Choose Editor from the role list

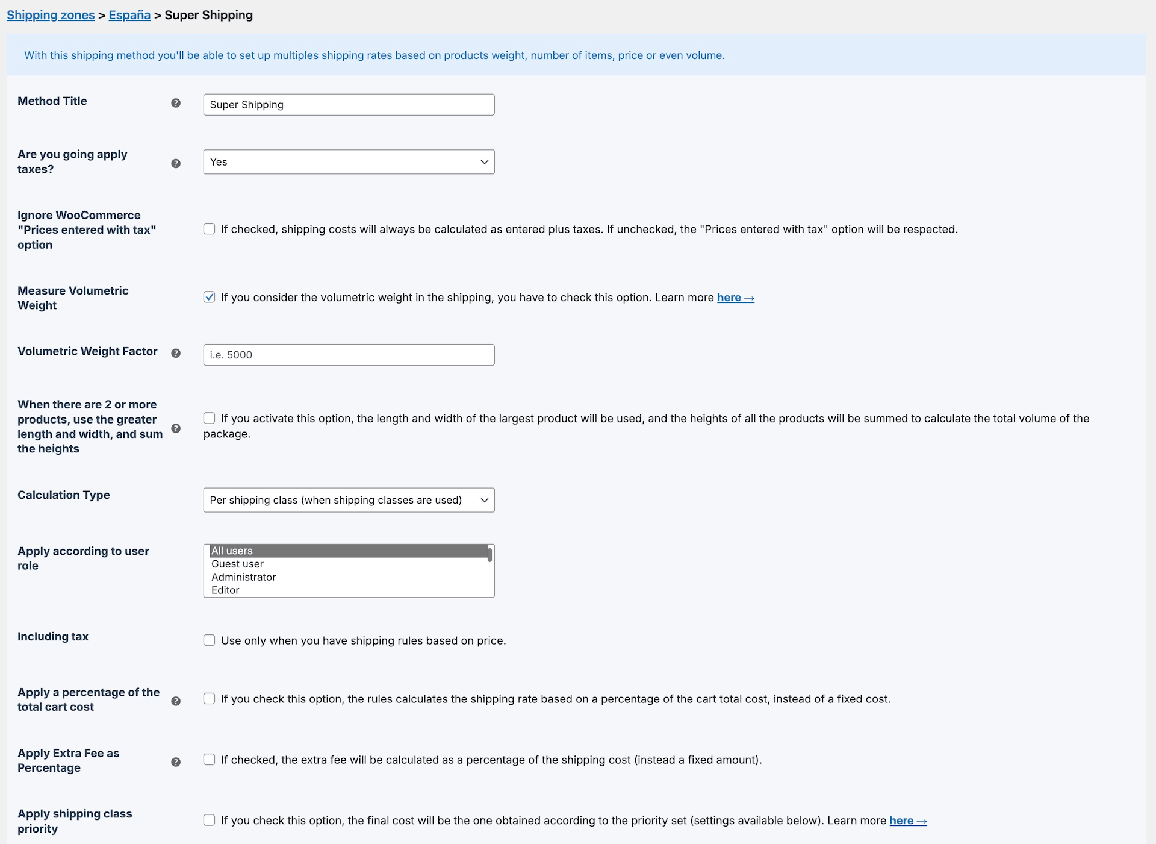tap(226, 590)
